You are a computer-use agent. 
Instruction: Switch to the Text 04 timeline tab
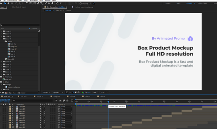[x=72, y=96]
